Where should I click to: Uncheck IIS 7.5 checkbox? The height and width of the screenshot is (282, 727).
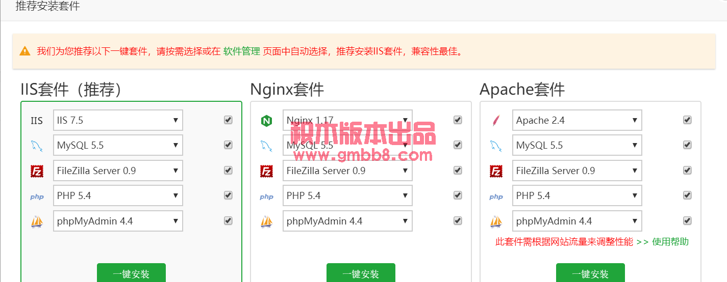point(228,120)
